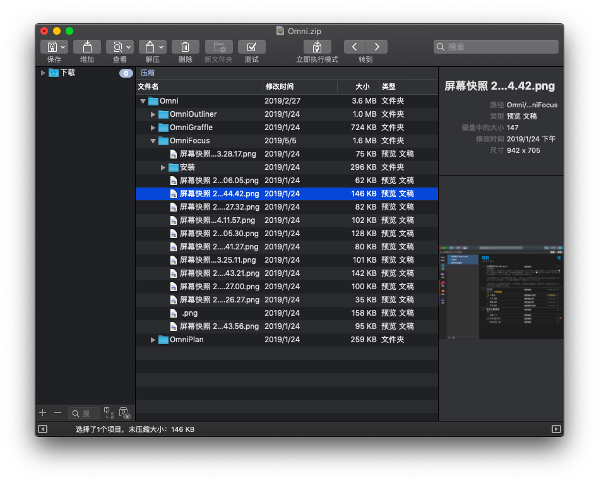This screenshot has height=483, width=599.
Task: Click the plus icon below the sidebar
Action: click(x=43, y=413)
